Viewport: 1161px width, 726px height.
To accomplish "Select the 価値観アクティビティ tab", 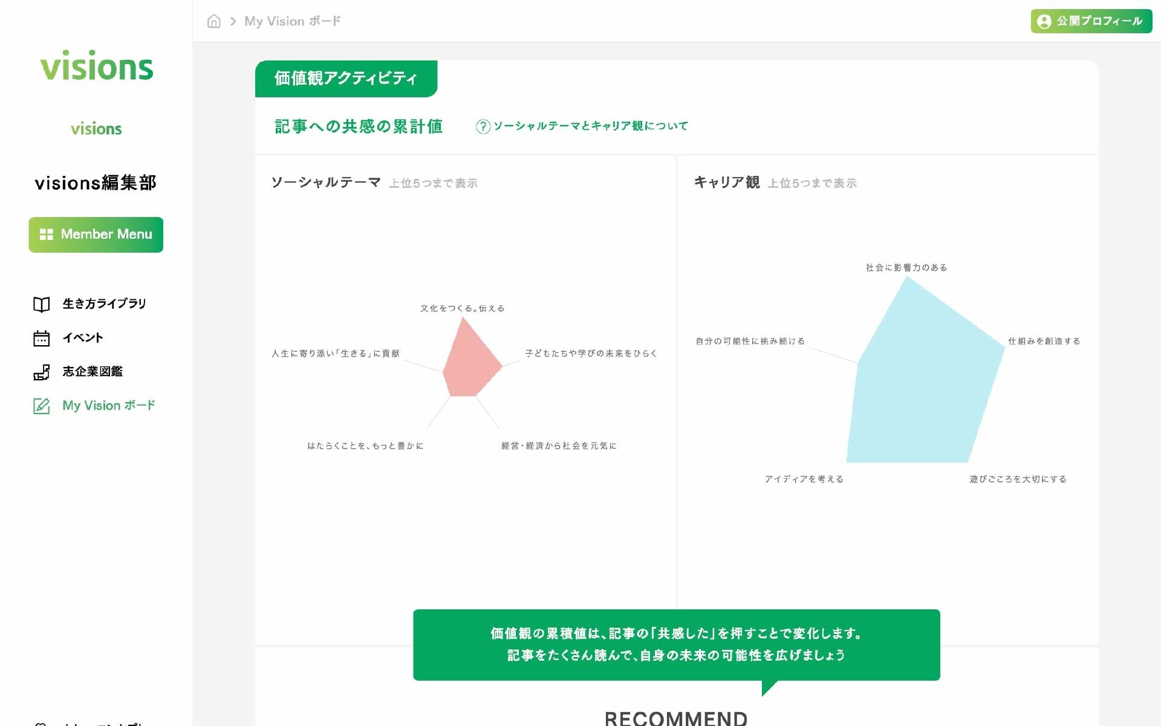I will pyautogui.click(x=346, y=79).
